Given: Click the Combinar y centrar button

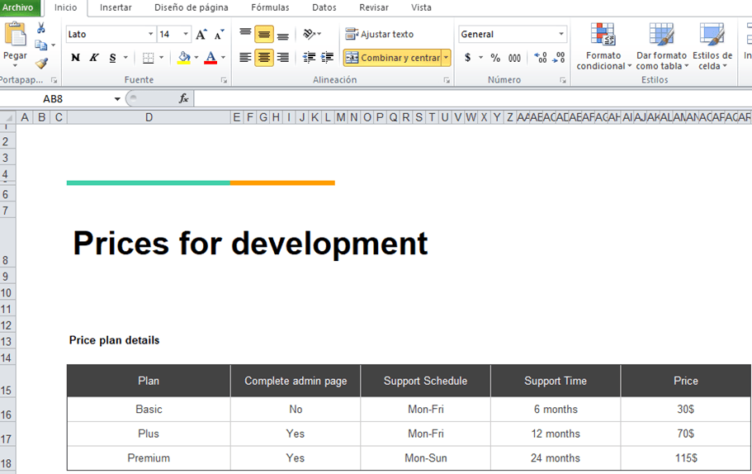Looking at the screenshot, I should [x=392, y=58].
